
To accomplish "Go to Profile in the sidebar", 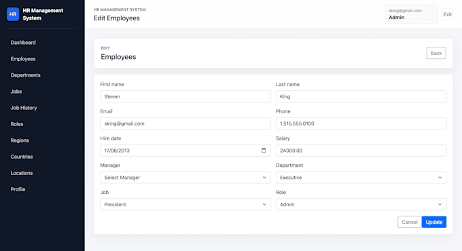I will 18,189.
